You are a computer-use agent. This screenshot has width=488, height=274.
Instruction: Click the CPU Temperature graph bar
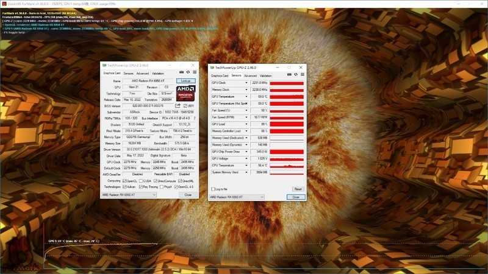pos(287,165)
